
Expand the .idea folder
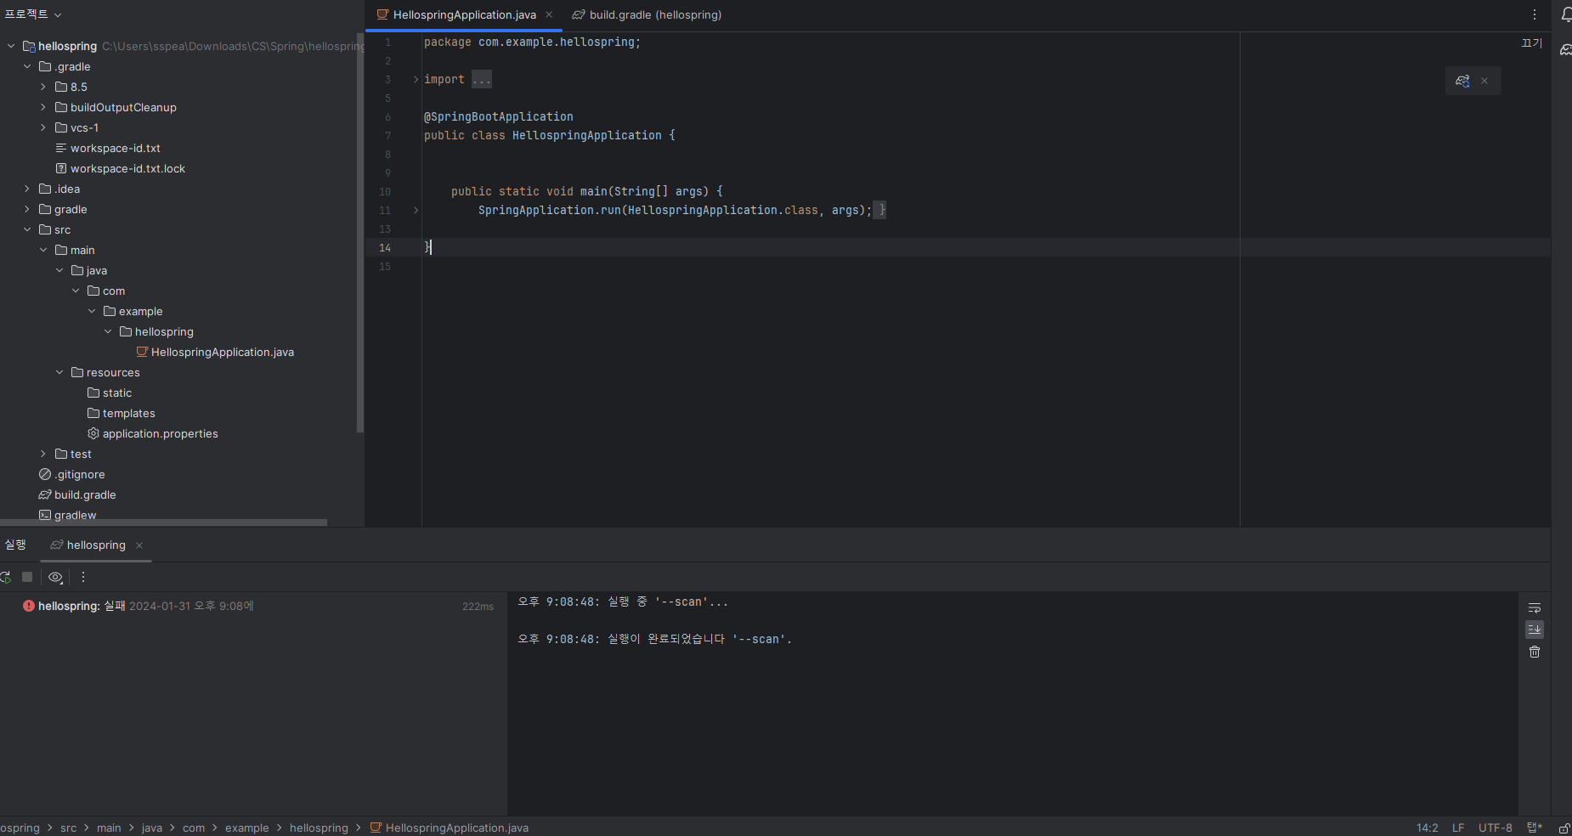pos(27,189)
